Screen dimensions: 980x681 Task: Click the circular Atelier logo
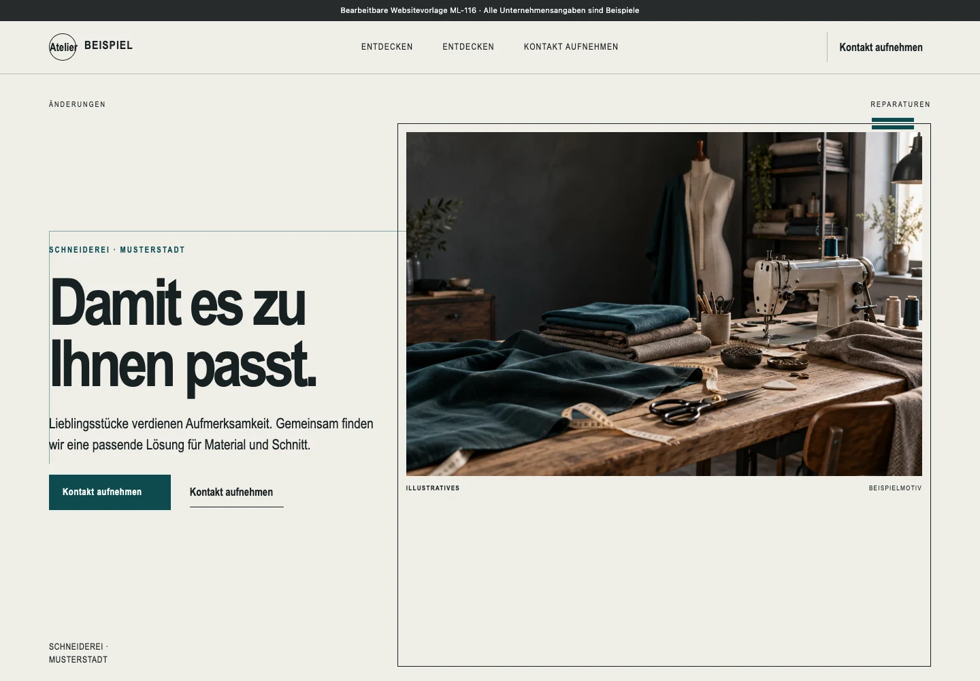(63, 47)
